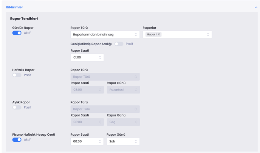Open the Bildirimler section header link
Image resolution: width=260 pixels, height=153 pixels.
point(14,7)
